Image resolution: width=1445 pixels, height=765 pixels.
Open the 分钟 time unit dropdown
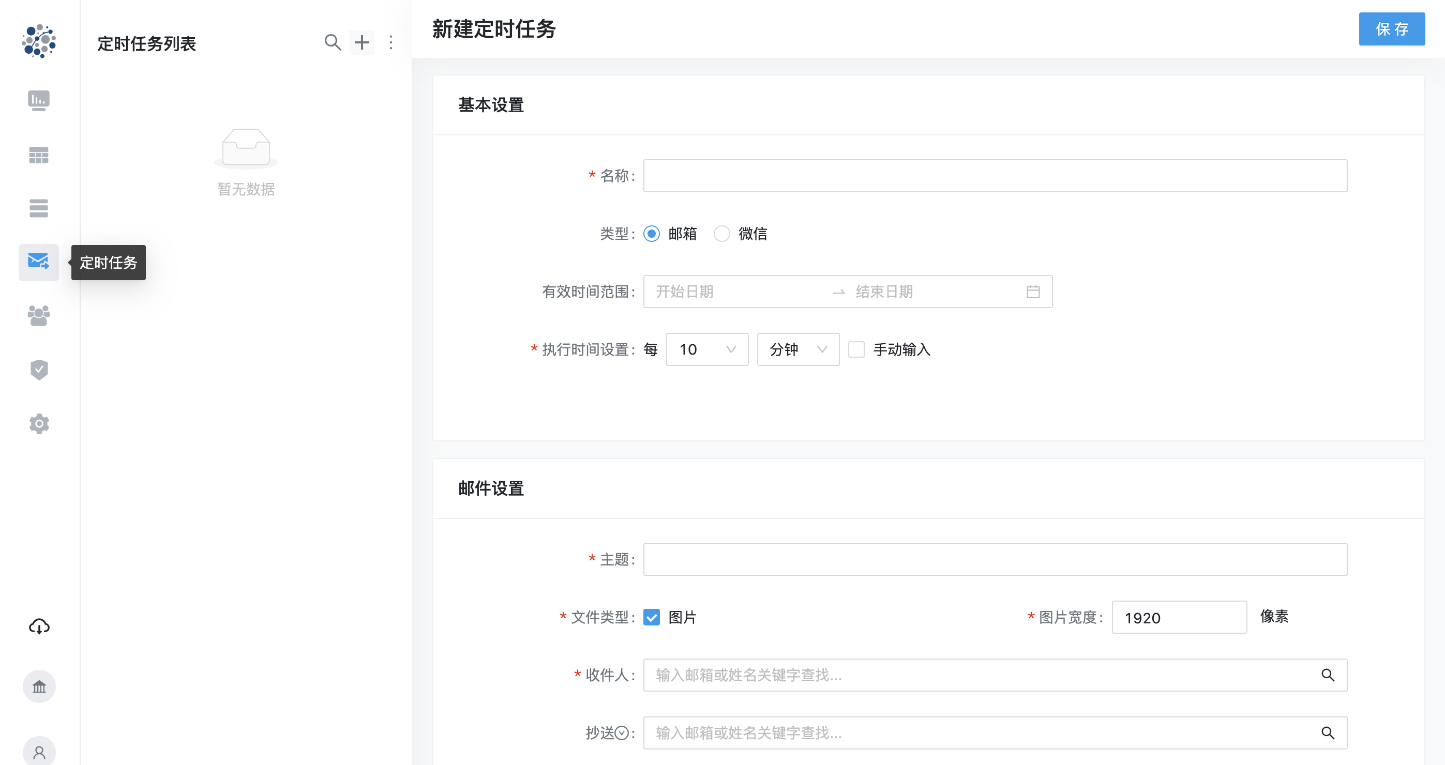797,350
